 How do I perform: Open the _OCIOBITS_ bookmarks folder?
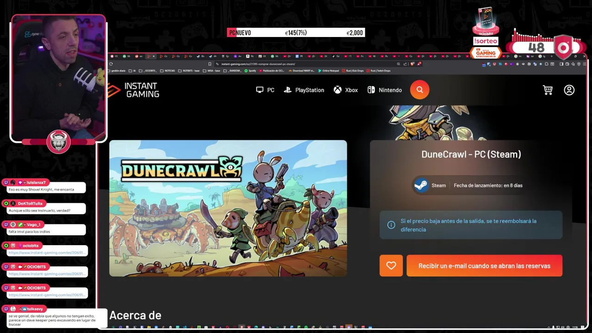click(148, 71)
